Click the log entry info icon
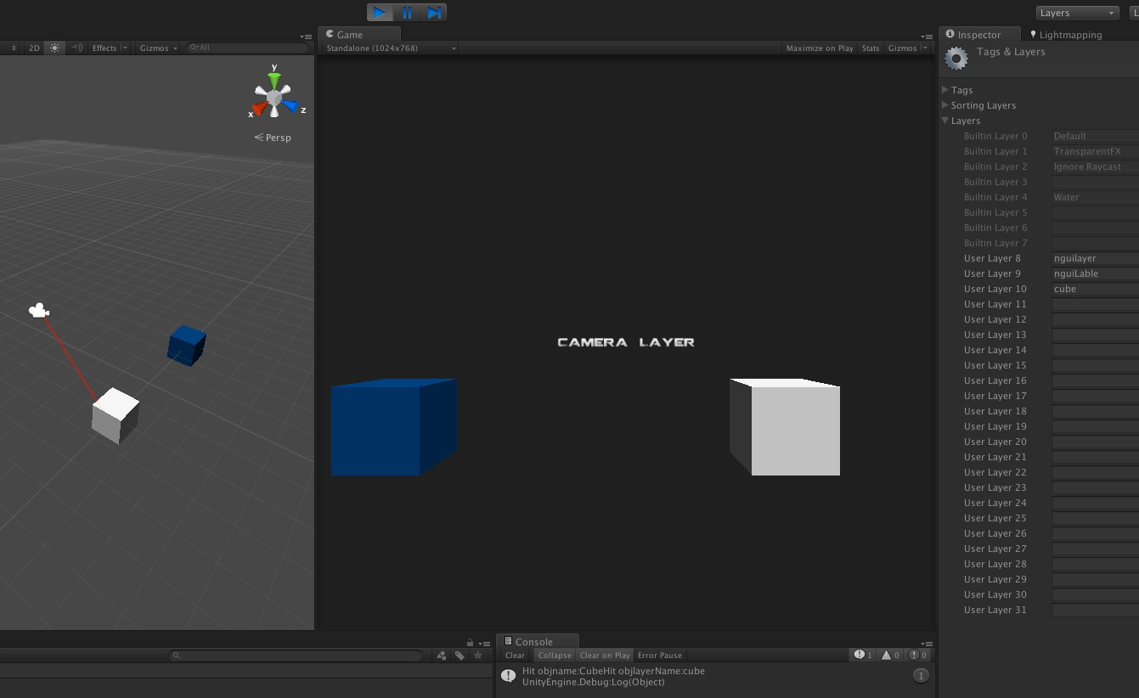This screenshot has width=1139, height=698. [508, 676]
